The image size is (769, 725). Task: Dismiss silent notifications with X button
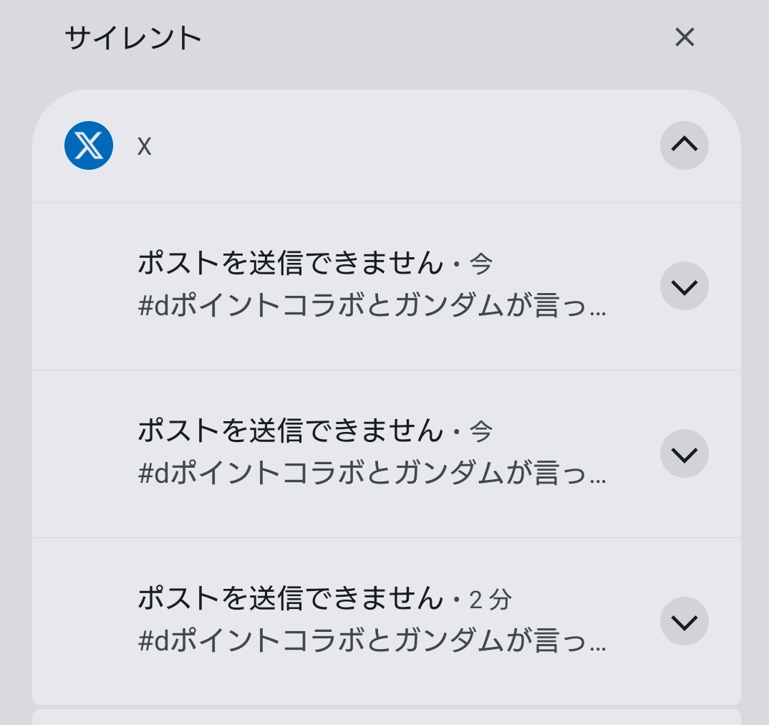685,37
